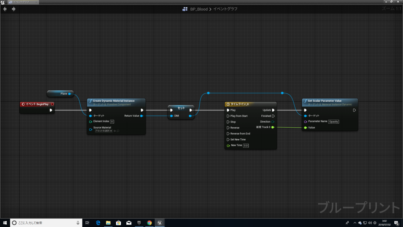Viewport: 403px width, 227px height.
Task: Select the イベント BeginPlay node title
Action: point(37,104)
